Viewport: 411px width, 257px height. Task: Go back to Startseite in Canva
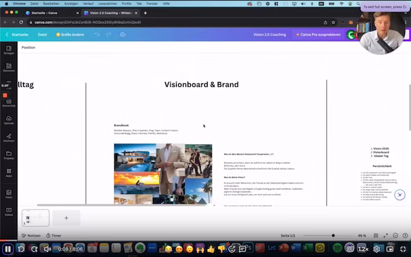click(17, 34)
